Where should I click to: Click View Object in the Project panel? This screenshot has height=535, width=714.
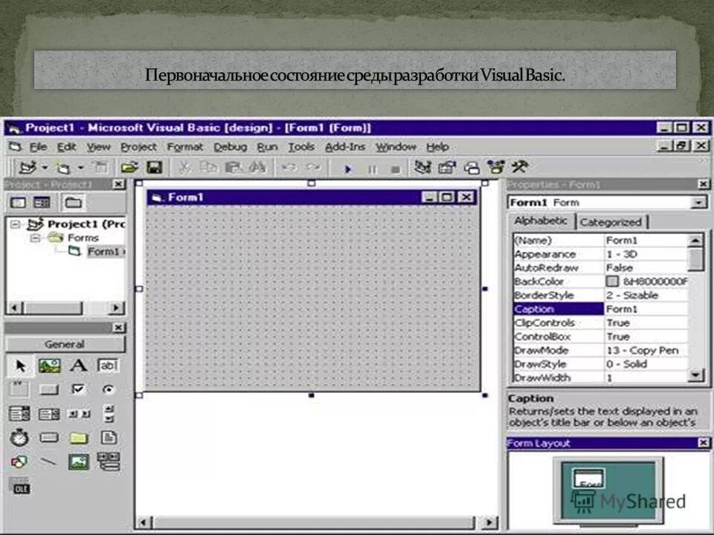(42, 202)
